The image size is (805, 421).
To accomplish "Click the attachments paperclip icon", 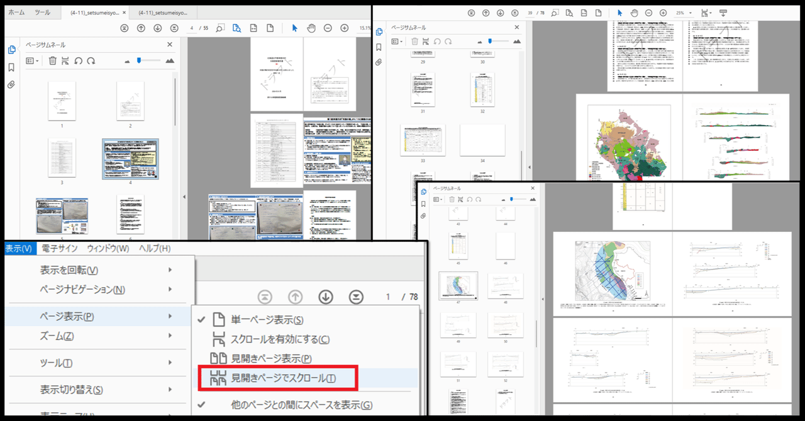I will tap(11, 84).
